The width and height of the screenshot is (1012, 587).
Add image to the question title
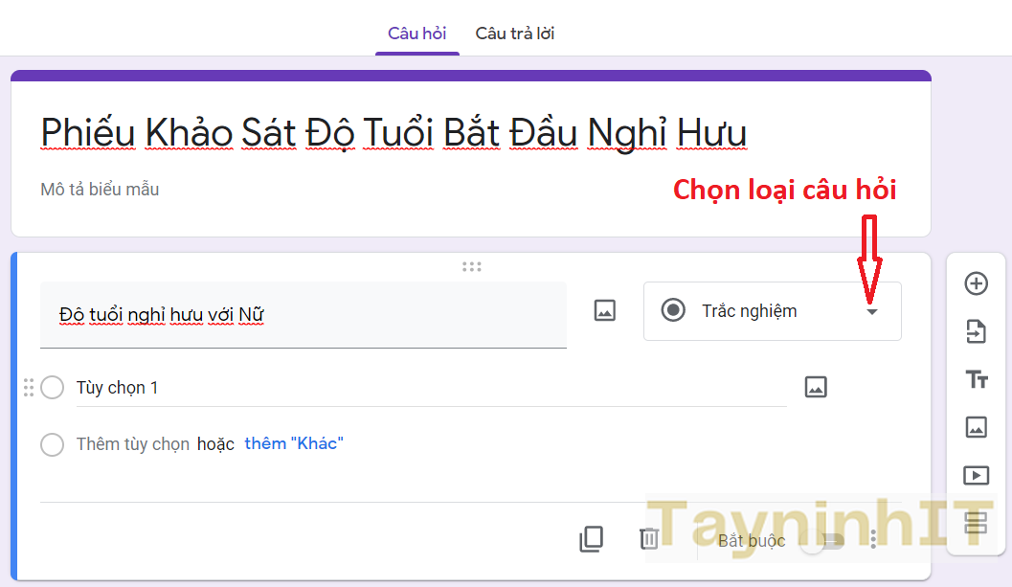[604, 310]
